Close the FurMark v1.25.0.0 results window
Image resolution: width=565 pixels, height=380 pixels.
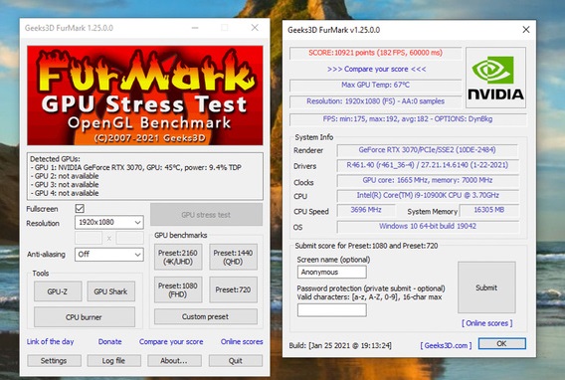[526, 30]
